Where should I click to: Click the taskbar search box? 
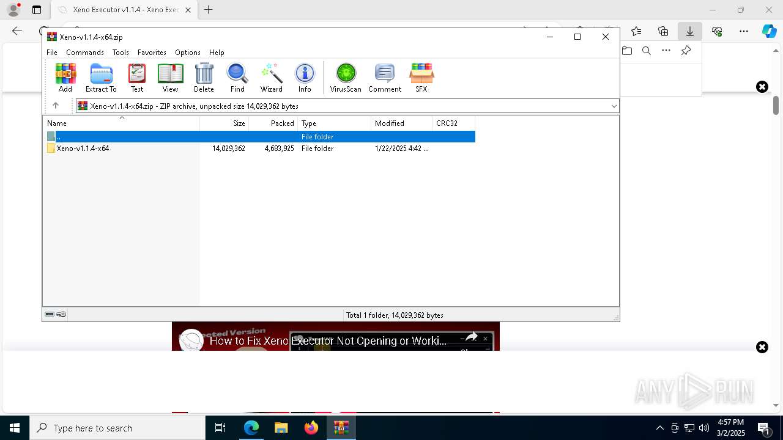click(x=117, y=428)
